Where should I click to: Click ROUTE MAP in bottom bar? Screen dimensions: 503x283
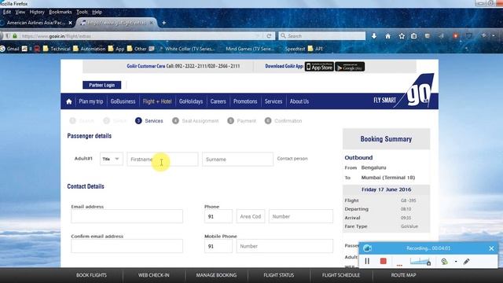pos(403,275)
